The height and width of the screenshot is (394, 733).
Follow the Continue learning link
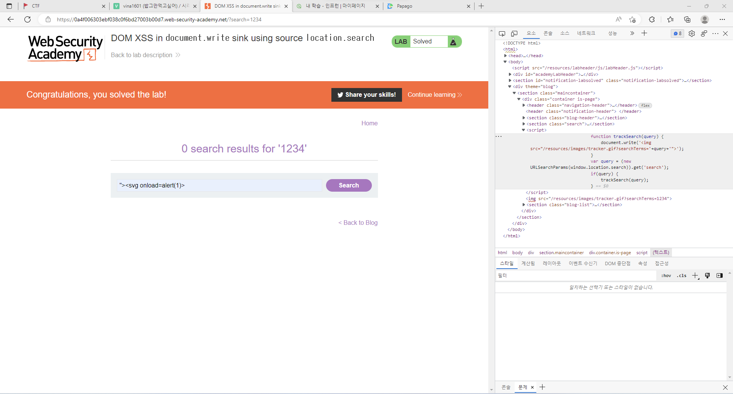click(x=435, y=95)
